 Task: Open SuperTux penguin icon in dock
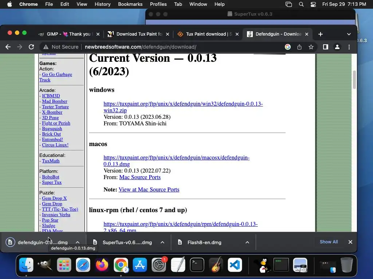262,265
